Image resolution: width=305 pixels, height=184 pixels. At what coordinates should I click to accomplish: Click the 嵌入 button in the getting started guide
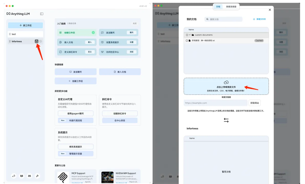(90, 42)
